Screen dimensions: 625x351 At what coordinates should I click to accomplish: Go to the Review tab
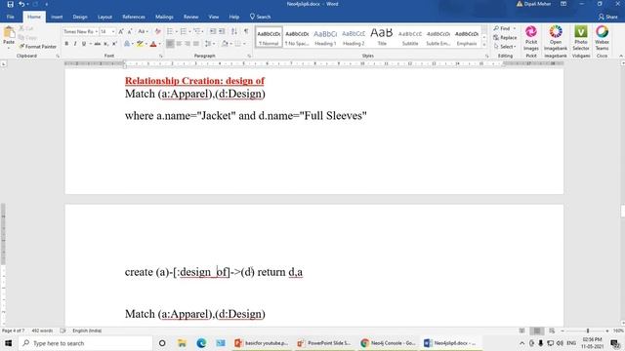point(191,17)
